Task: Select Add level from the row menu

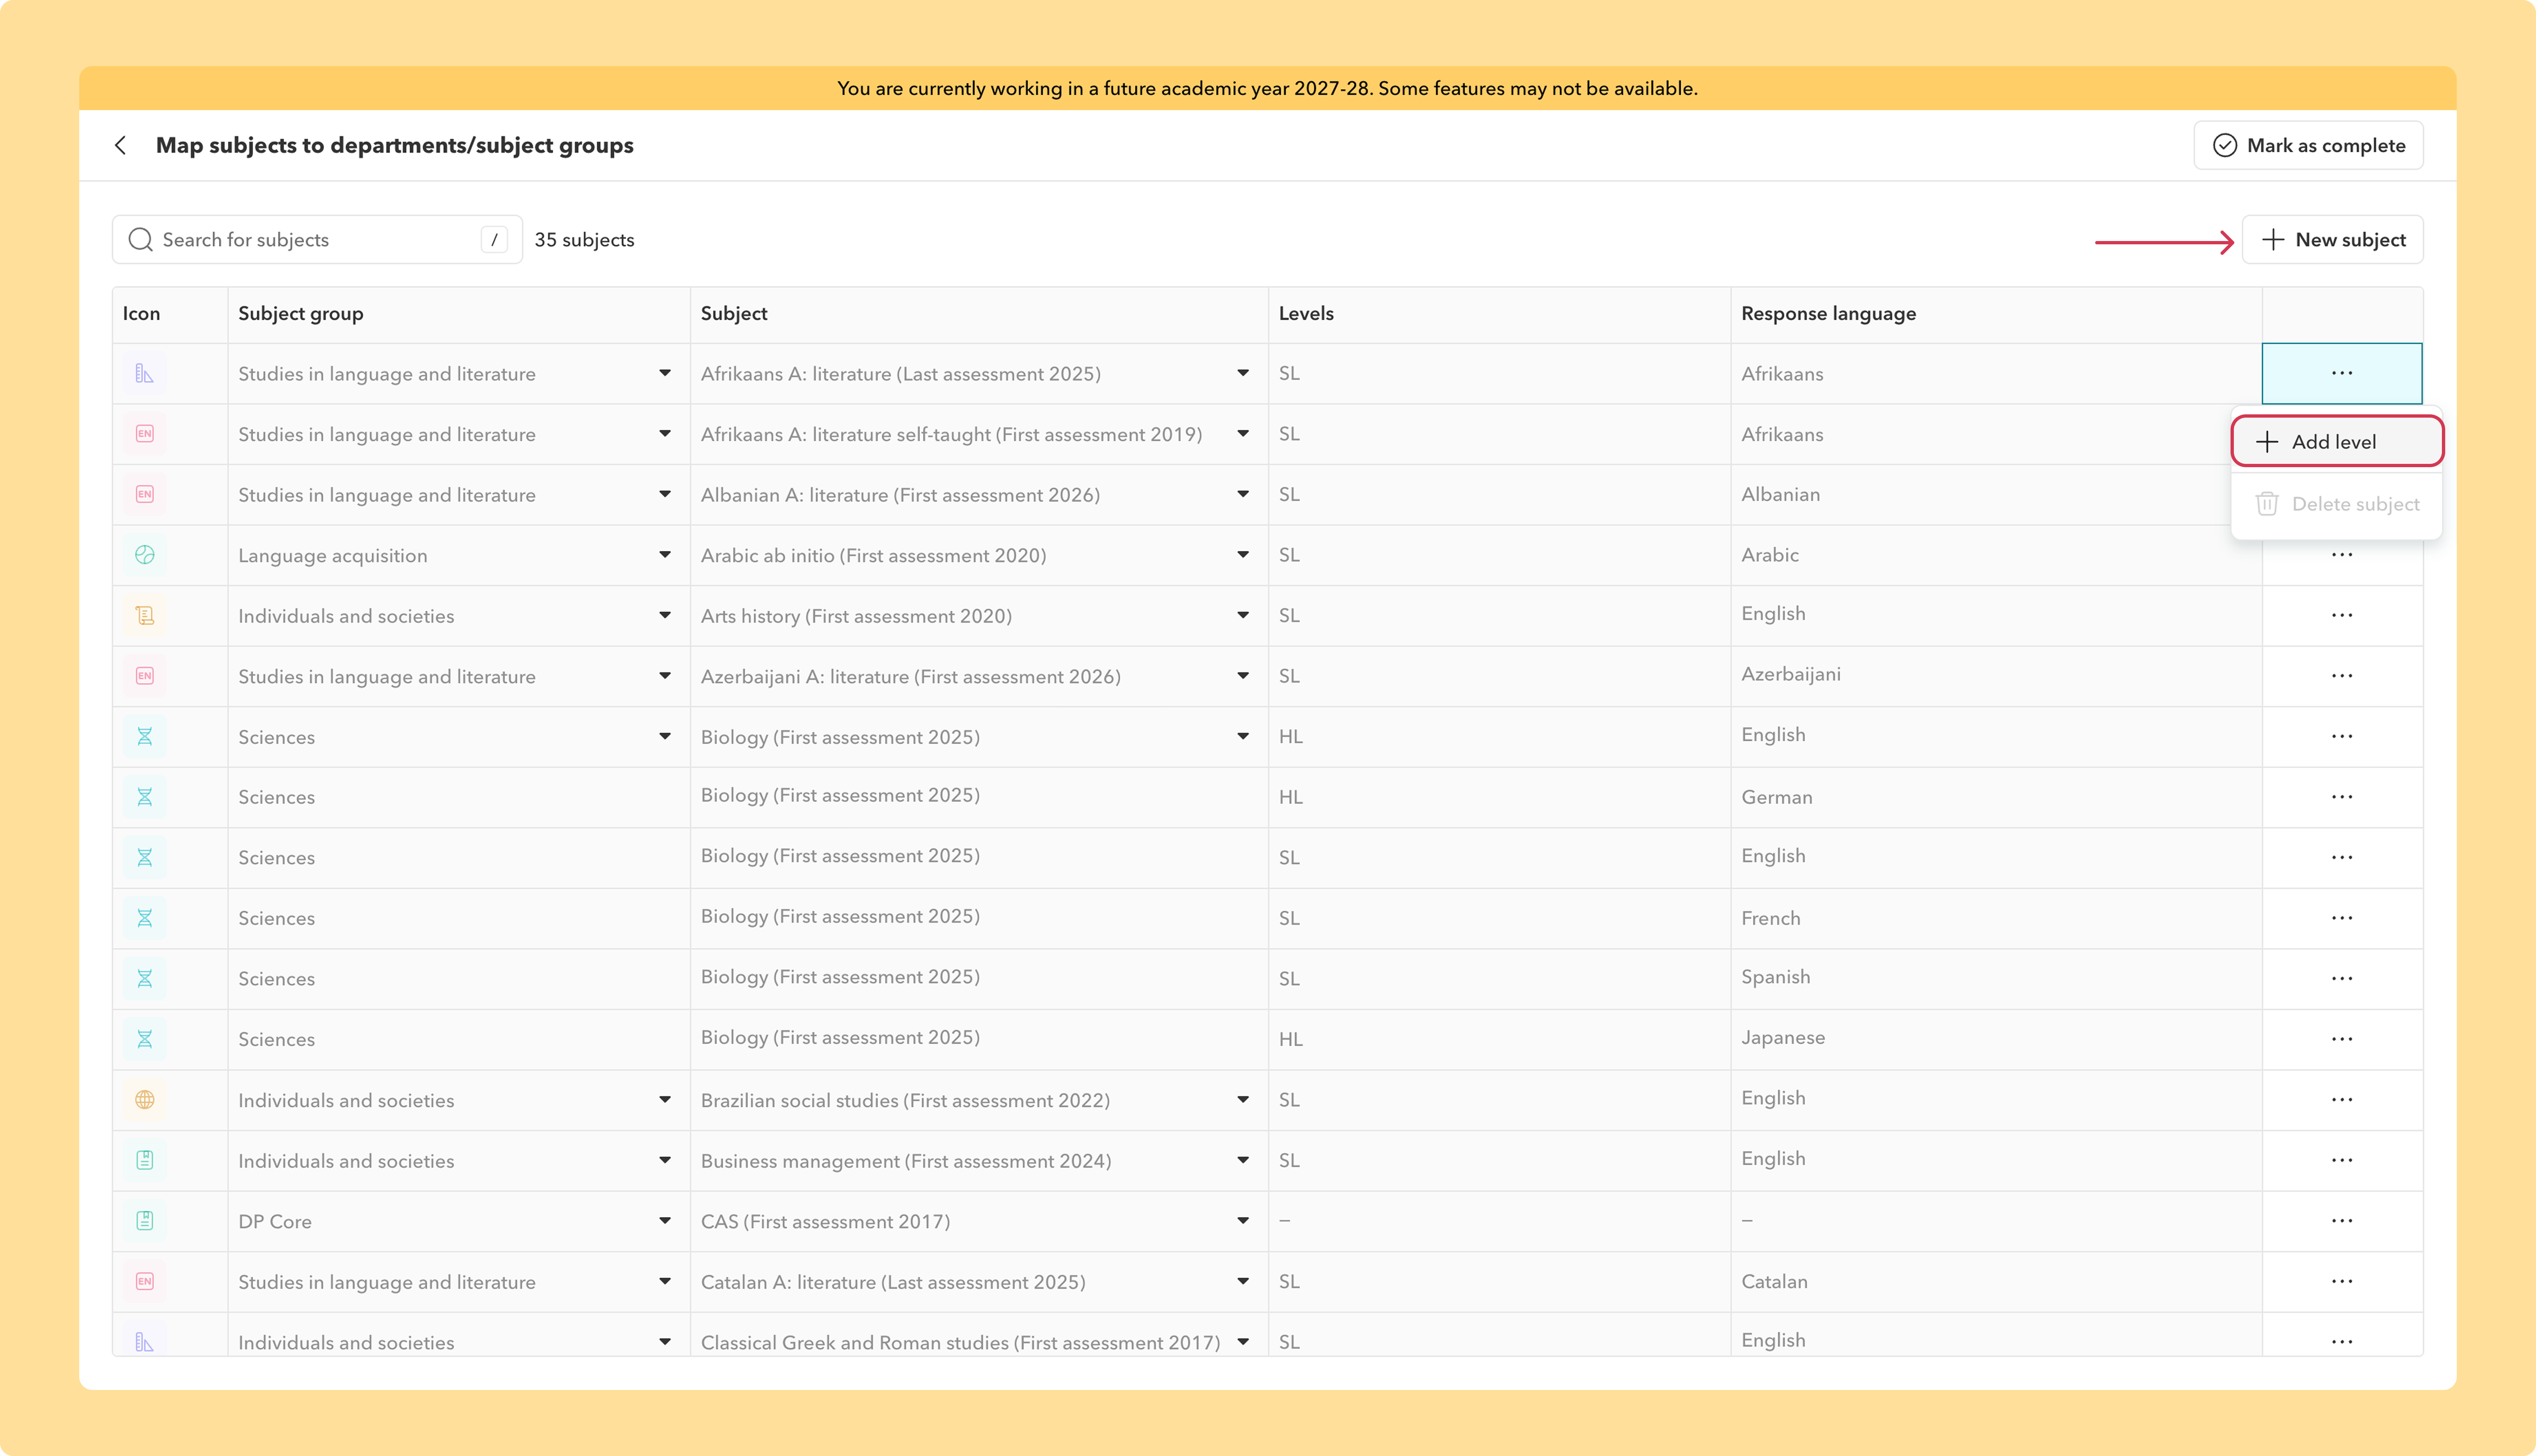Action: coord(2337,442)
